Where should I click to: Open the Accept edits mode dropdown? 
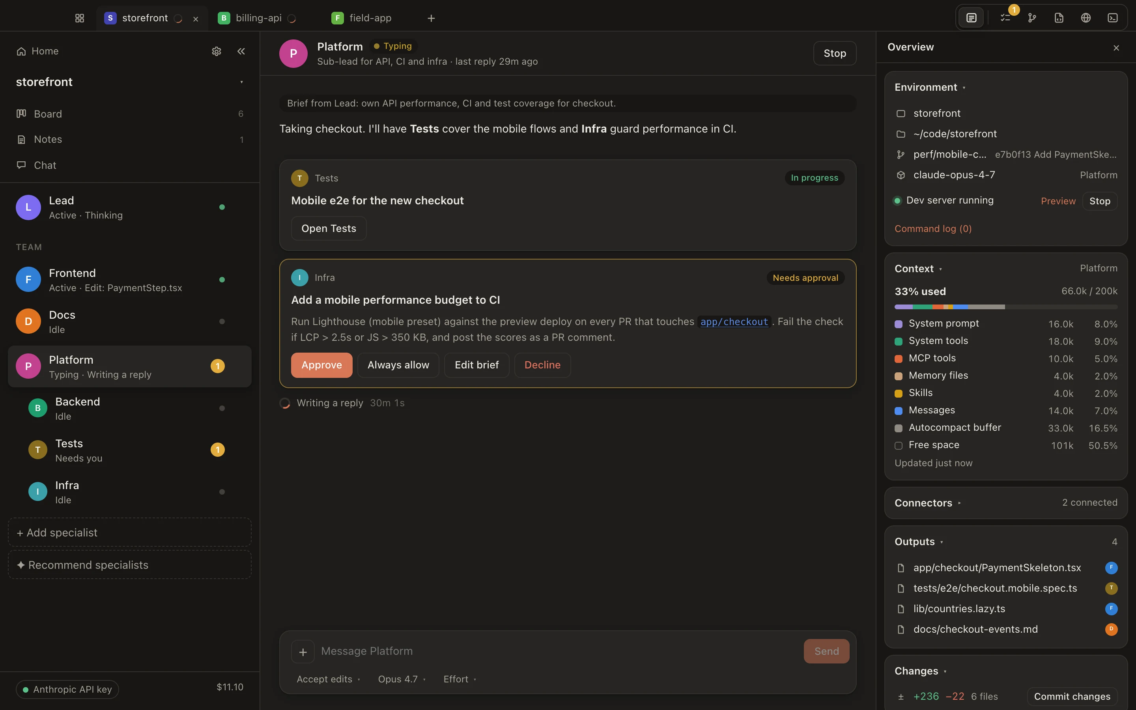328,679
